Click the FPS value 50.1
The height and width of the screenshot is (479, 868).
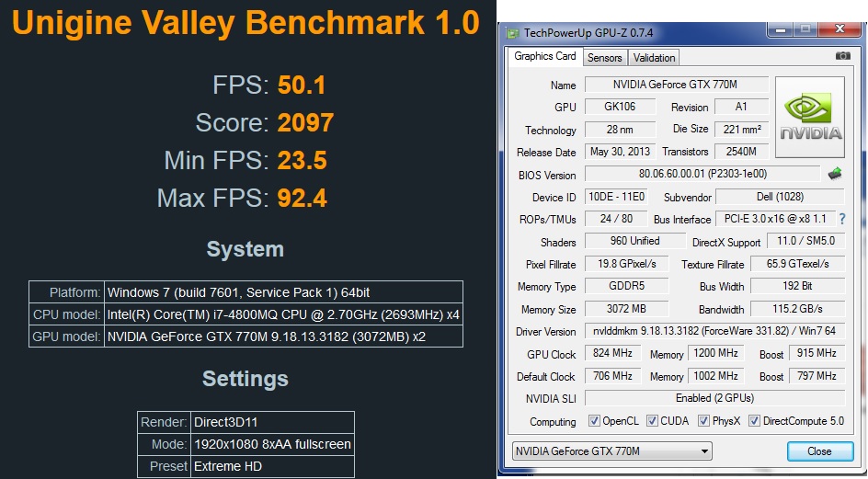[302, 86]
